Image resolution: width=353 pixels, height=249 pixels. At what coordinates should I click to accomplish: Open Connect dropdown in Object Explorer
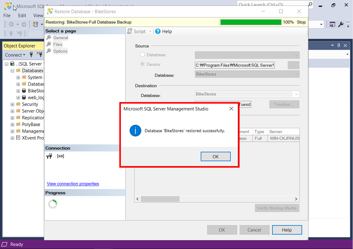(x=15, y=55)
